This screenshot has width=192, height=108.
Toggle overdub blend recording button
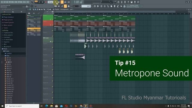tap(65, 2)
